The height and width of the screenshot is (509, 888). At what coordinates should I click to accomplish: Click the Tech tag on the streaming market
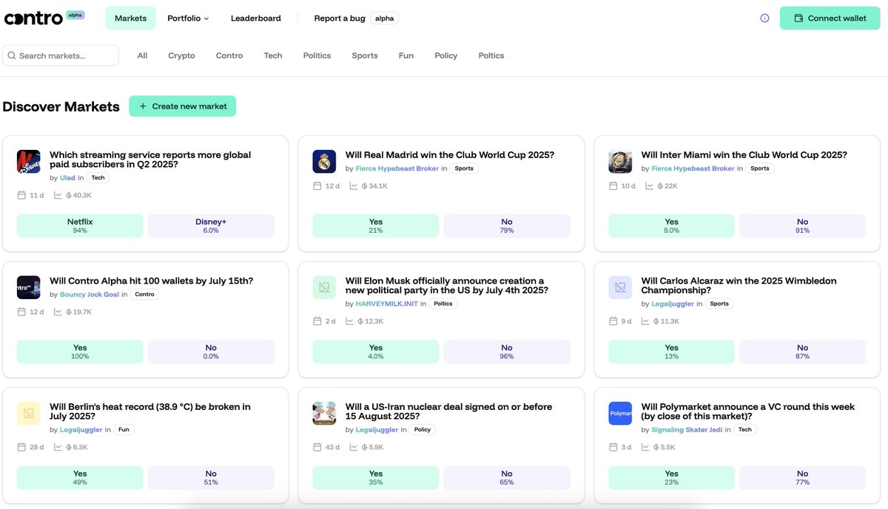pos(98,178)
